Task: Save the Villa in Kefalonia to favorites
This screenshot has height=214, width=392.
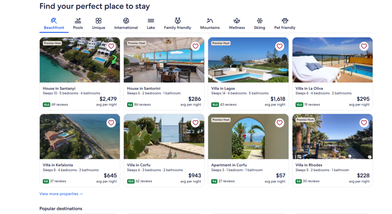Action: click(111, 123)
